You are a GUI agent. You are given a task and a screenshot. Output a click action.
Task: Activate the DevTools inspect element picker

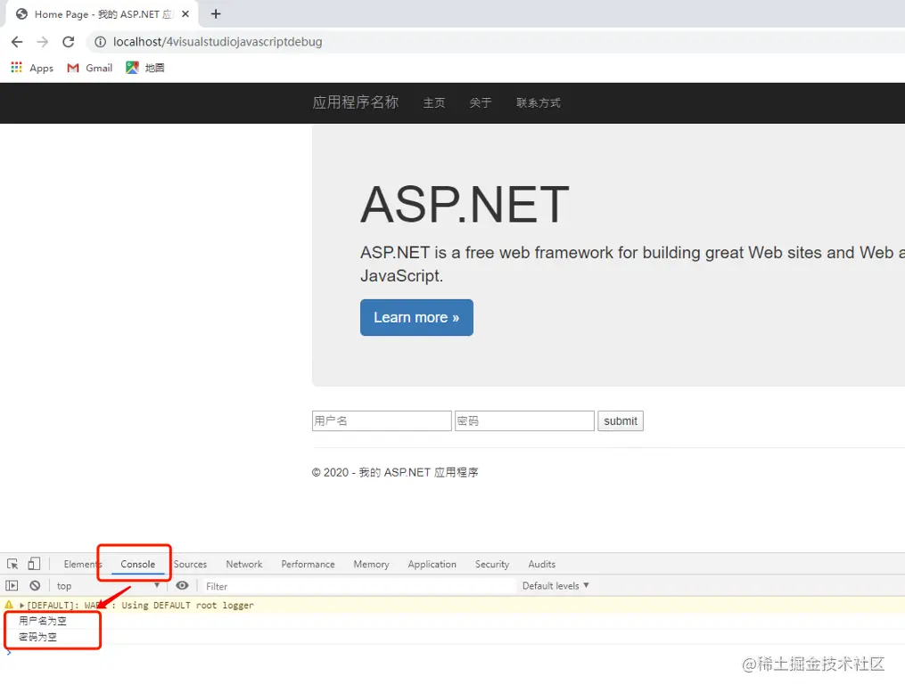click(x=12, y=564)
